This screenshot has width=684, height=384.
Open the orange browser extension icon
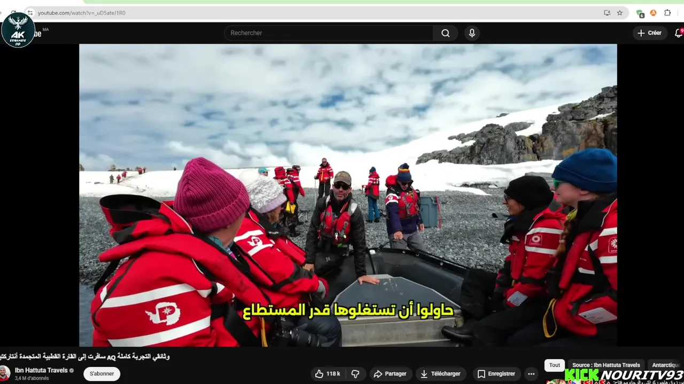pyautogui.click(x=653, y=13)
